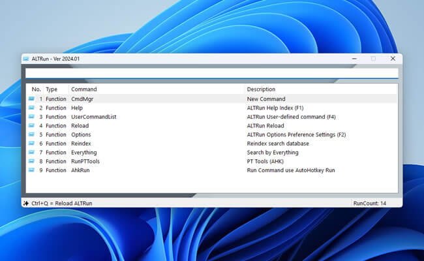Select the Options command

[81, 134]
